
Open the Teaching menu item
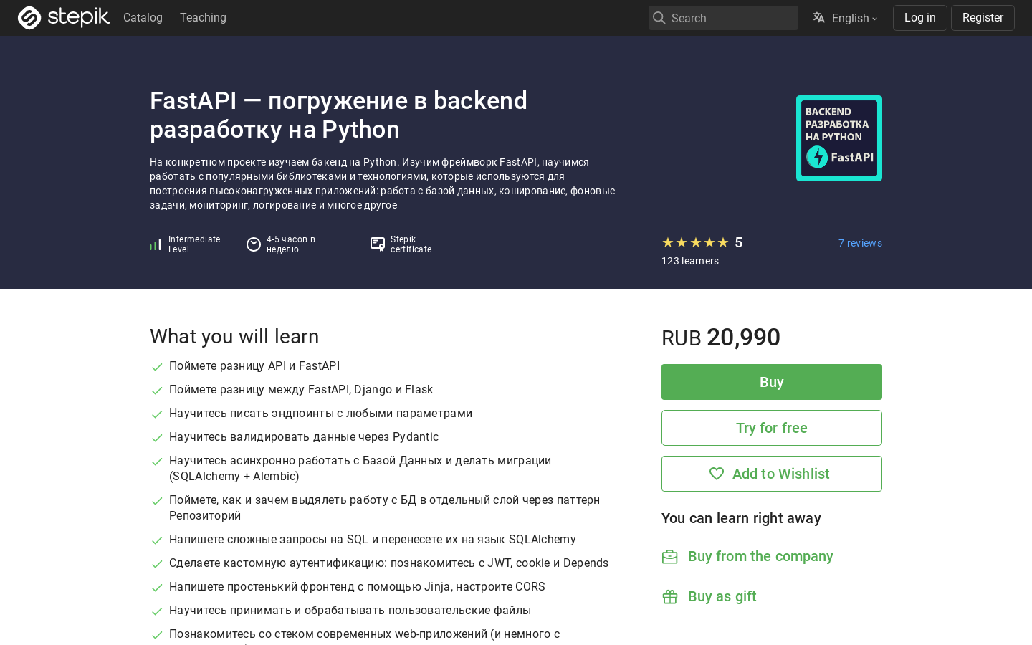click(203, 17)
